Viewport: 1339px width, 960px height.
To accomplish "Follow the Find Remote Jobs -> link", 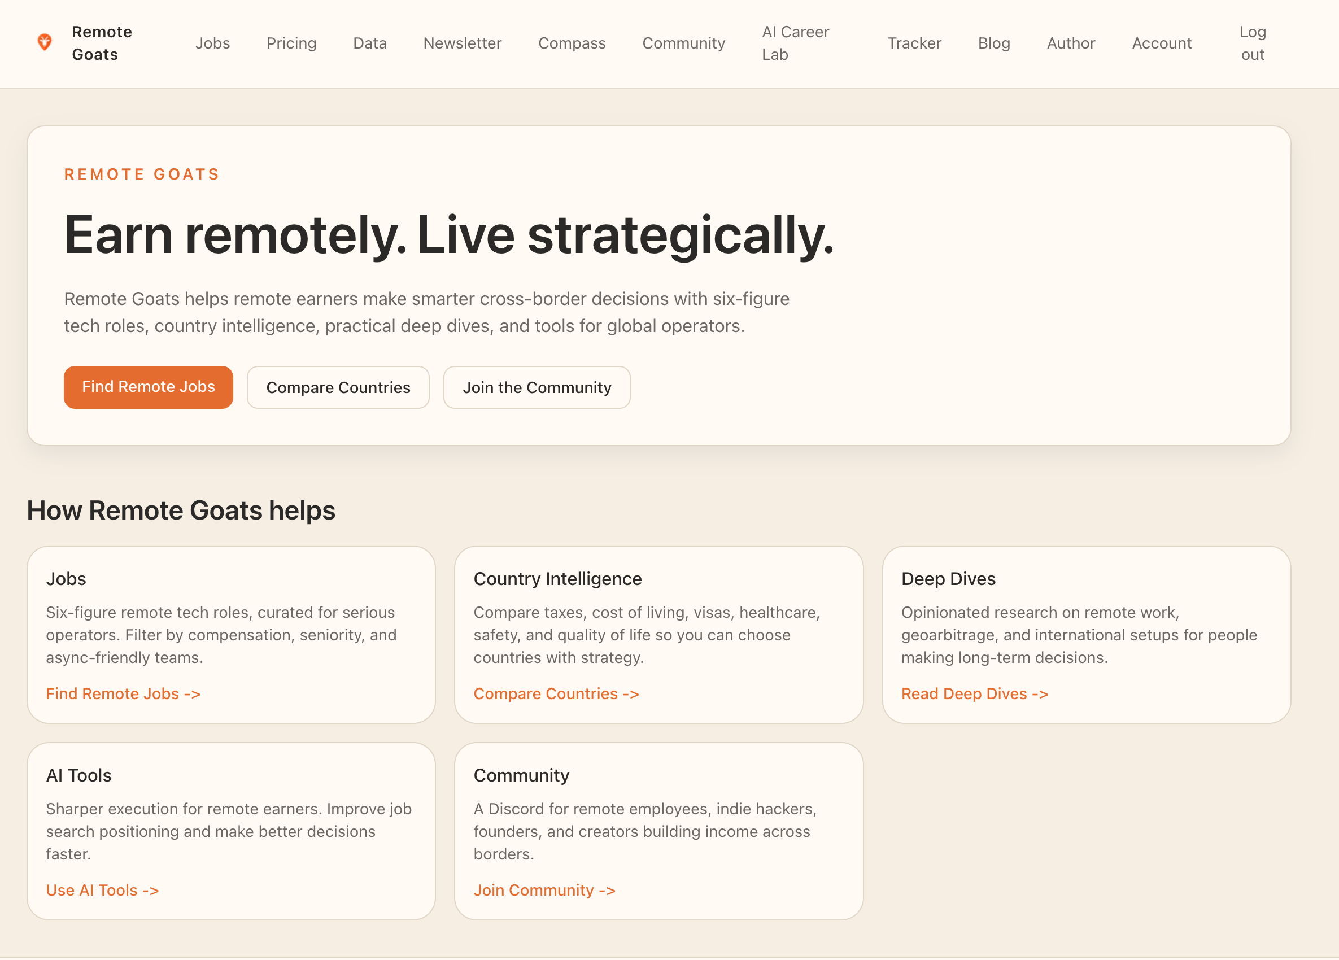I will tap(123, 693).
